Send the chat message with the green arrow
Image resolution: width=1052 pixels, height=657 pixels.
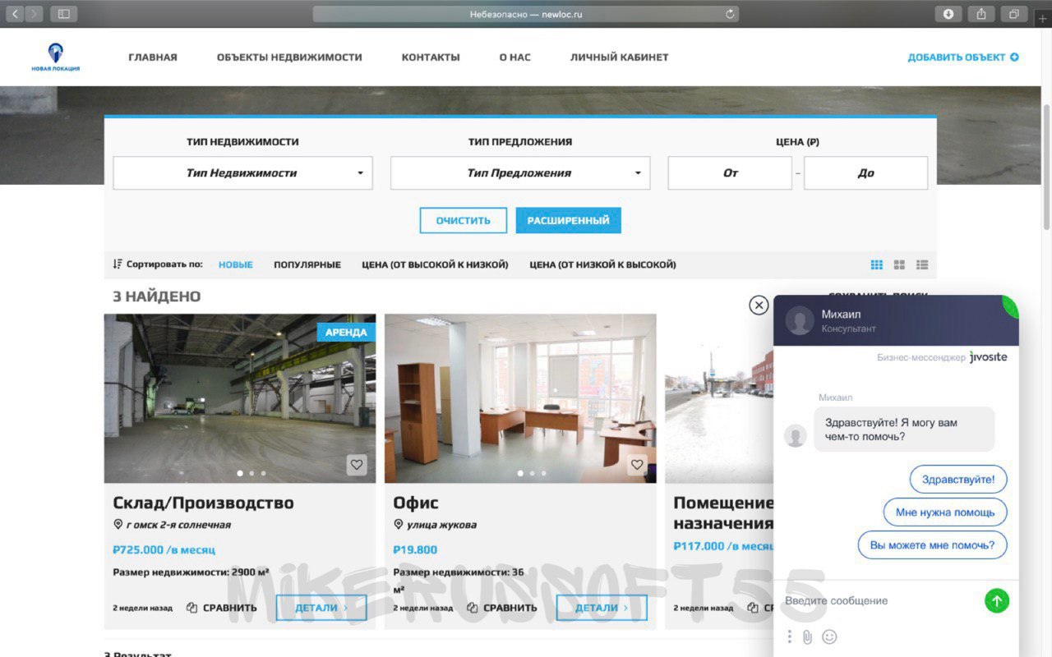[x=997, y=601]
